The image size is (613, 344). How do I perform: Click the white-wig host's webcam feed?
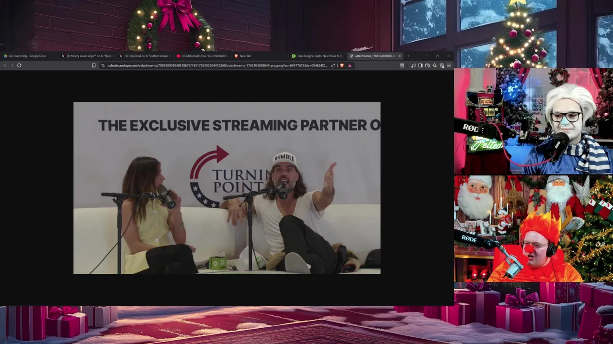pos(534,121)
